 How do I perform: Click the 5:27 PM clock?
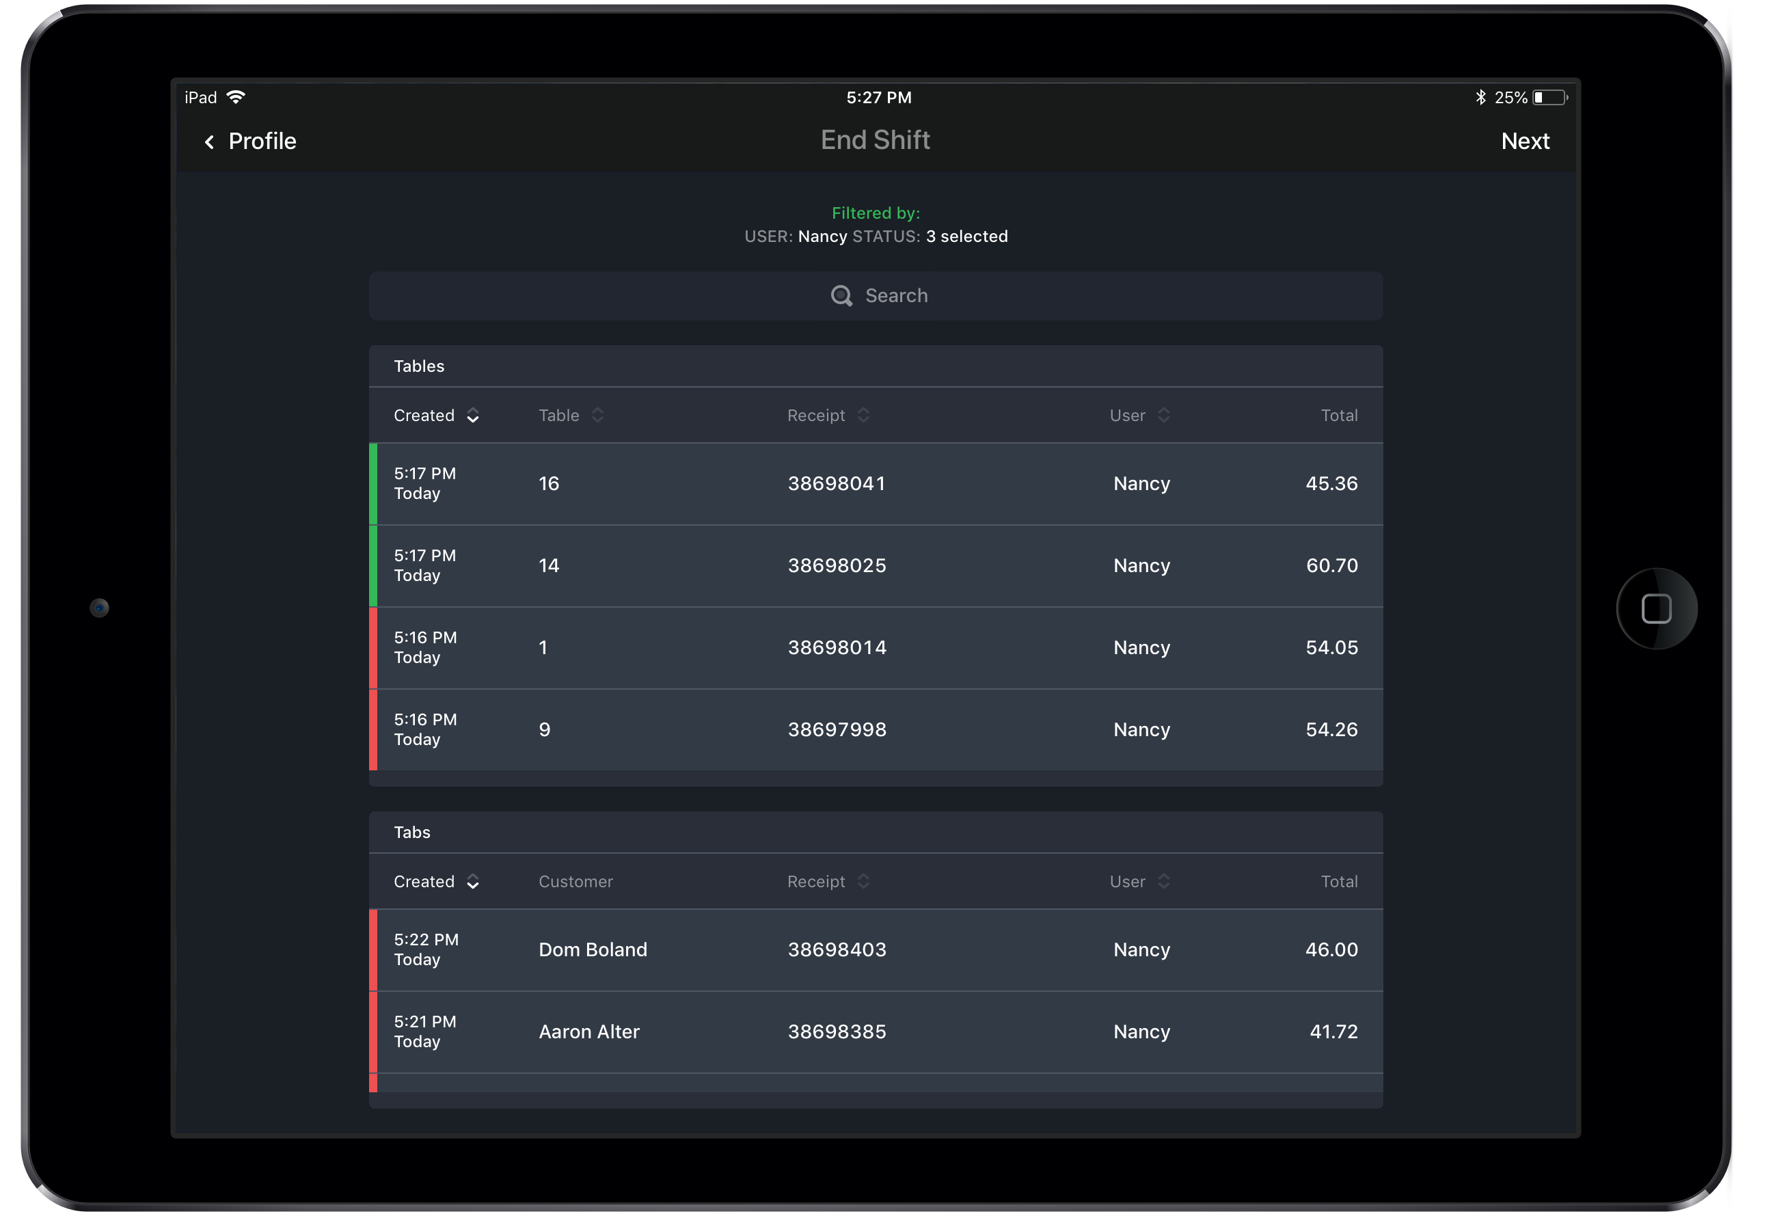coord(878,98)
